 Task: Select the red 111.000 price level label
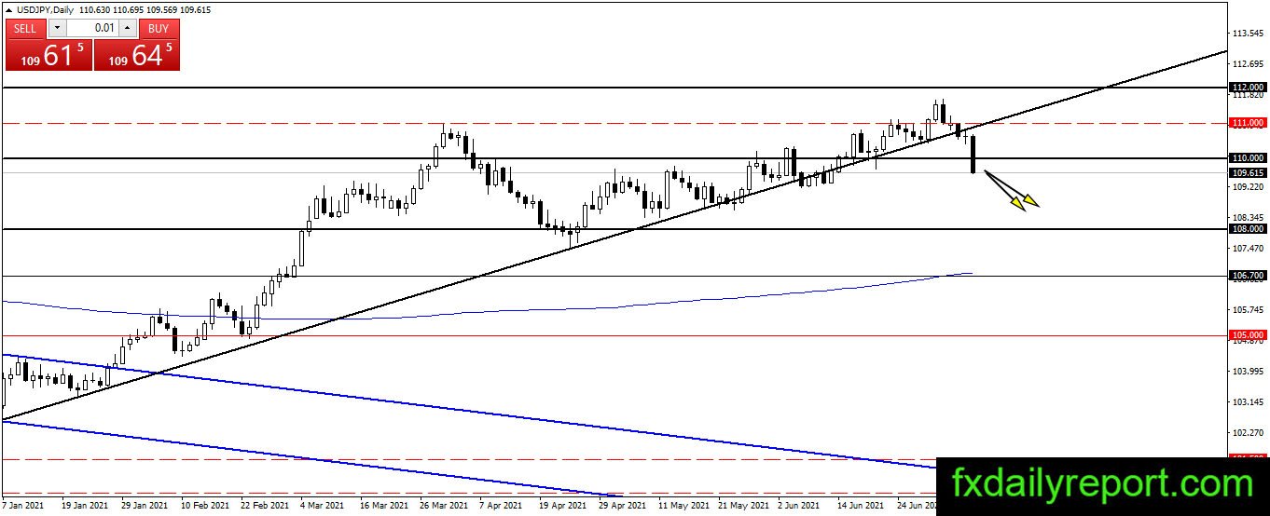click(1248, 122)
